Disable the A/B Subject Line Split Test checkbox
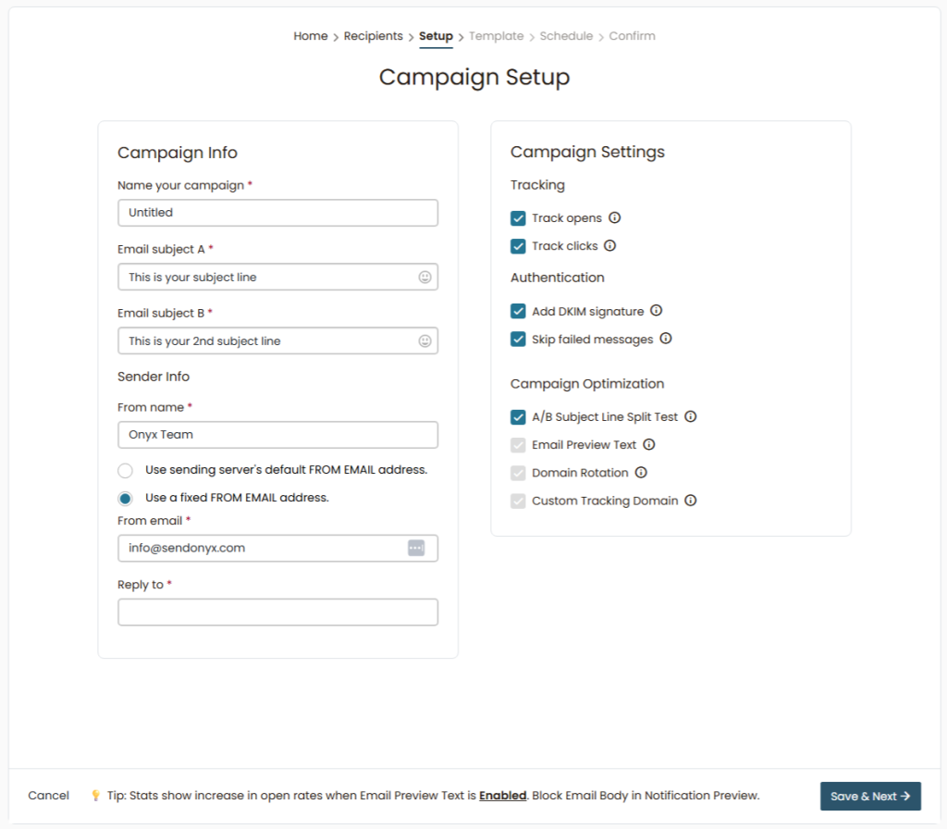 point(518,417)
